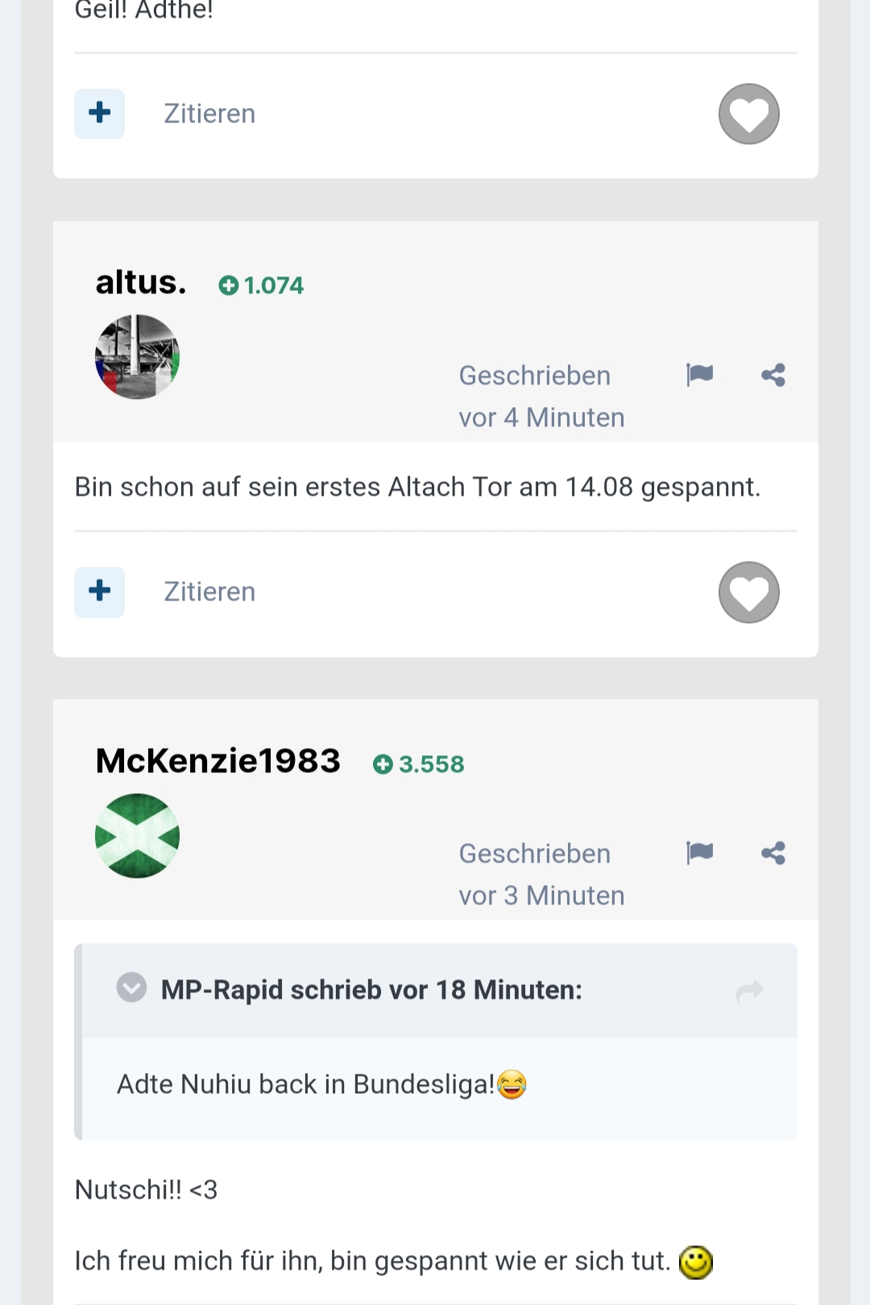Share altus.'s post via the share icon
870x1305 pixels.
[773, 375]
